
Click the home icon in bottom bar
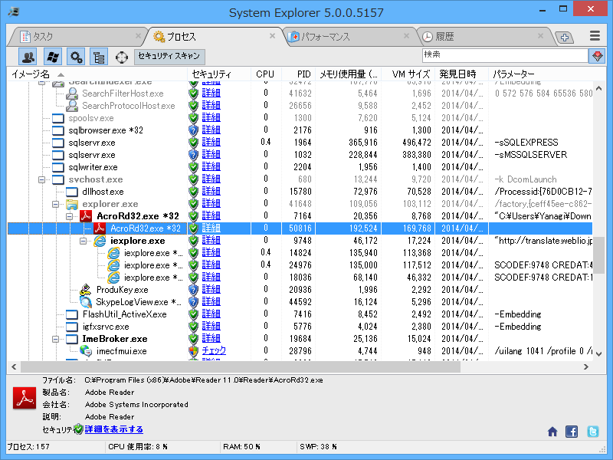pos(552,432)
